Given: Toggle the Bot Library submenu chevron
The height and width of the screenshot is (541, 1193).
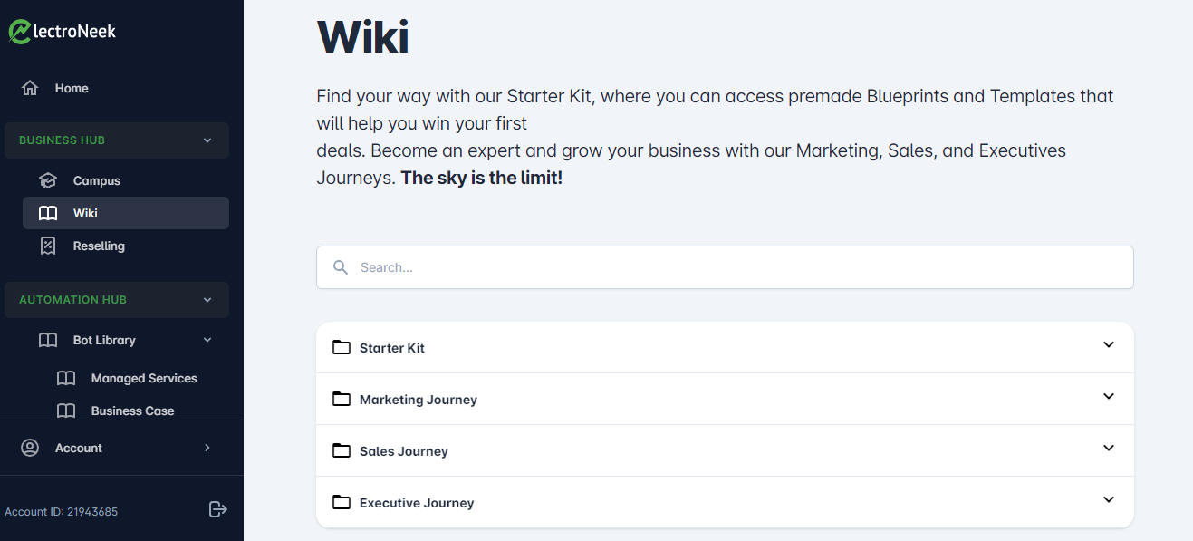Looking at the screenshot, I should [207, 340].
